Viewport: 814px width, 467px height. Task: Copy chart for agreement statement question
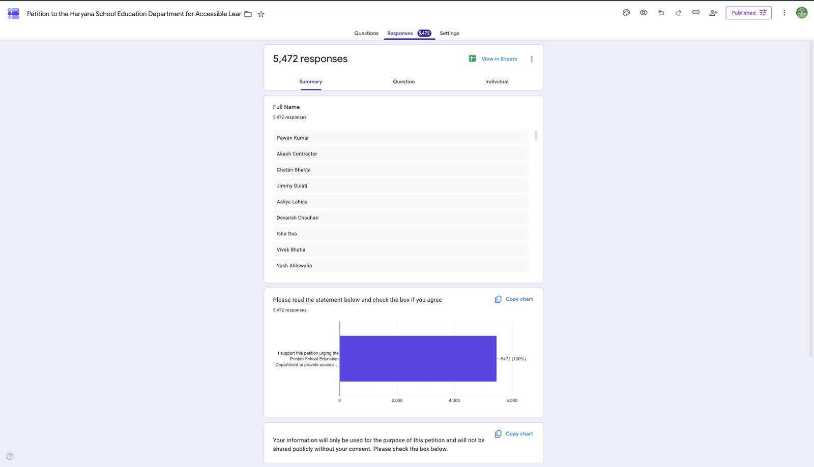pos(514,299)
